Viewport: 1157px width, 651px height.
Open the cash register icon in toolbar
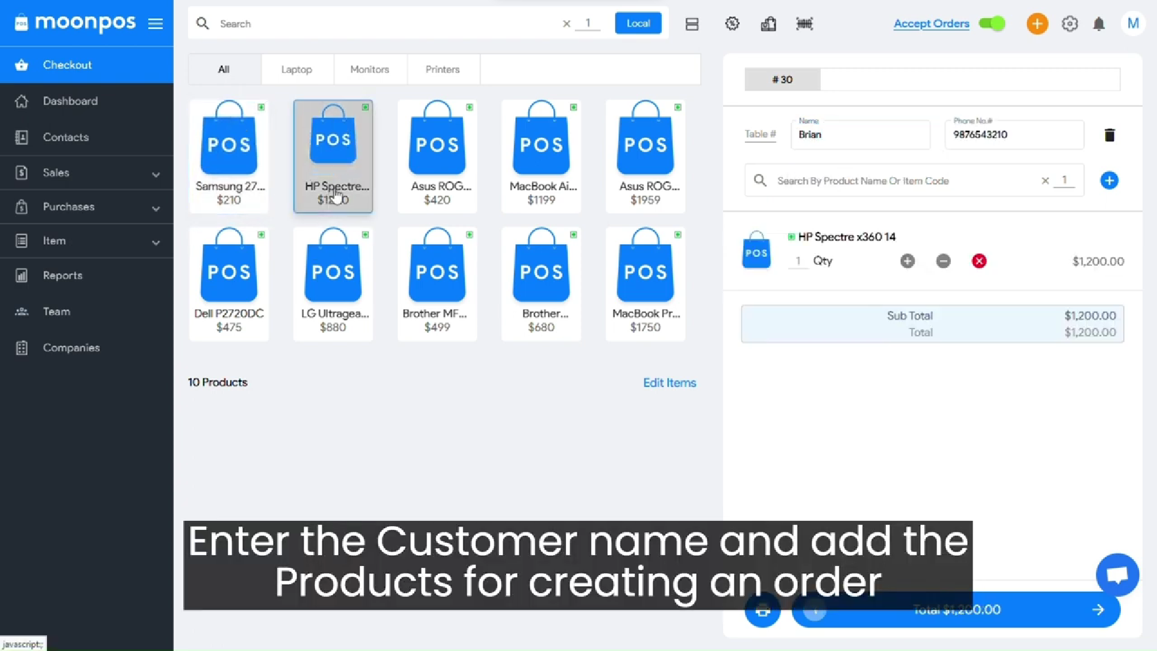(768, 24)
